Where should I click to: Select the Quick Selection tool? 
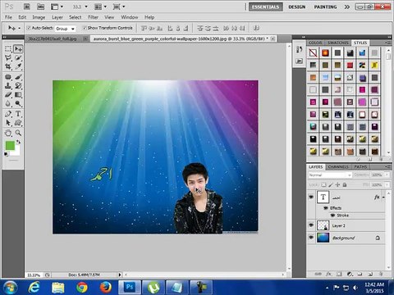pyautogui.click(x=18, y=58)
